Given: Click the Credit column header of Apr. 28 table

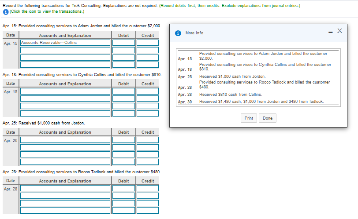Looking at the screenshot, I should (x=148, y=181).
